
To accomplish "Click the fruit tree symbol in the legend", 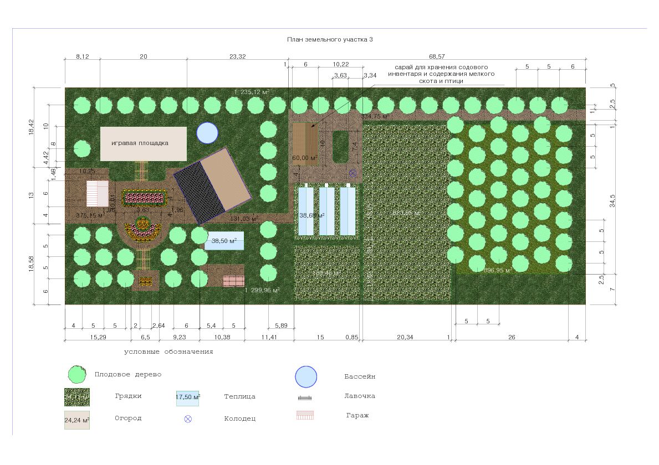I will tap(78, 374).
